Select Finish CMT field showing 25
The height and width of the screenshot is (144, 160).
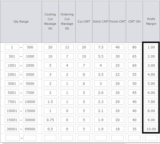pos(118,65)
